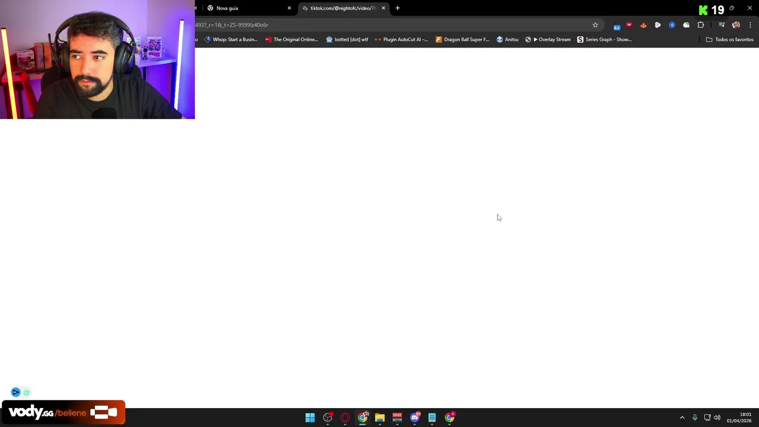Expand the hidden system tray icons
759x427 pixels.
coord(682,418)
